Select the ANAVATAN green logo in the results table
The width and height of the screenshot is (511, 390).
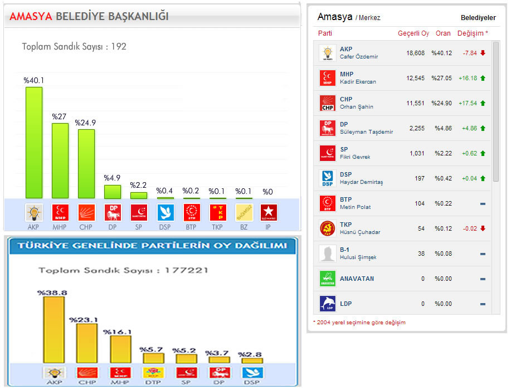(x=327, y=279)
